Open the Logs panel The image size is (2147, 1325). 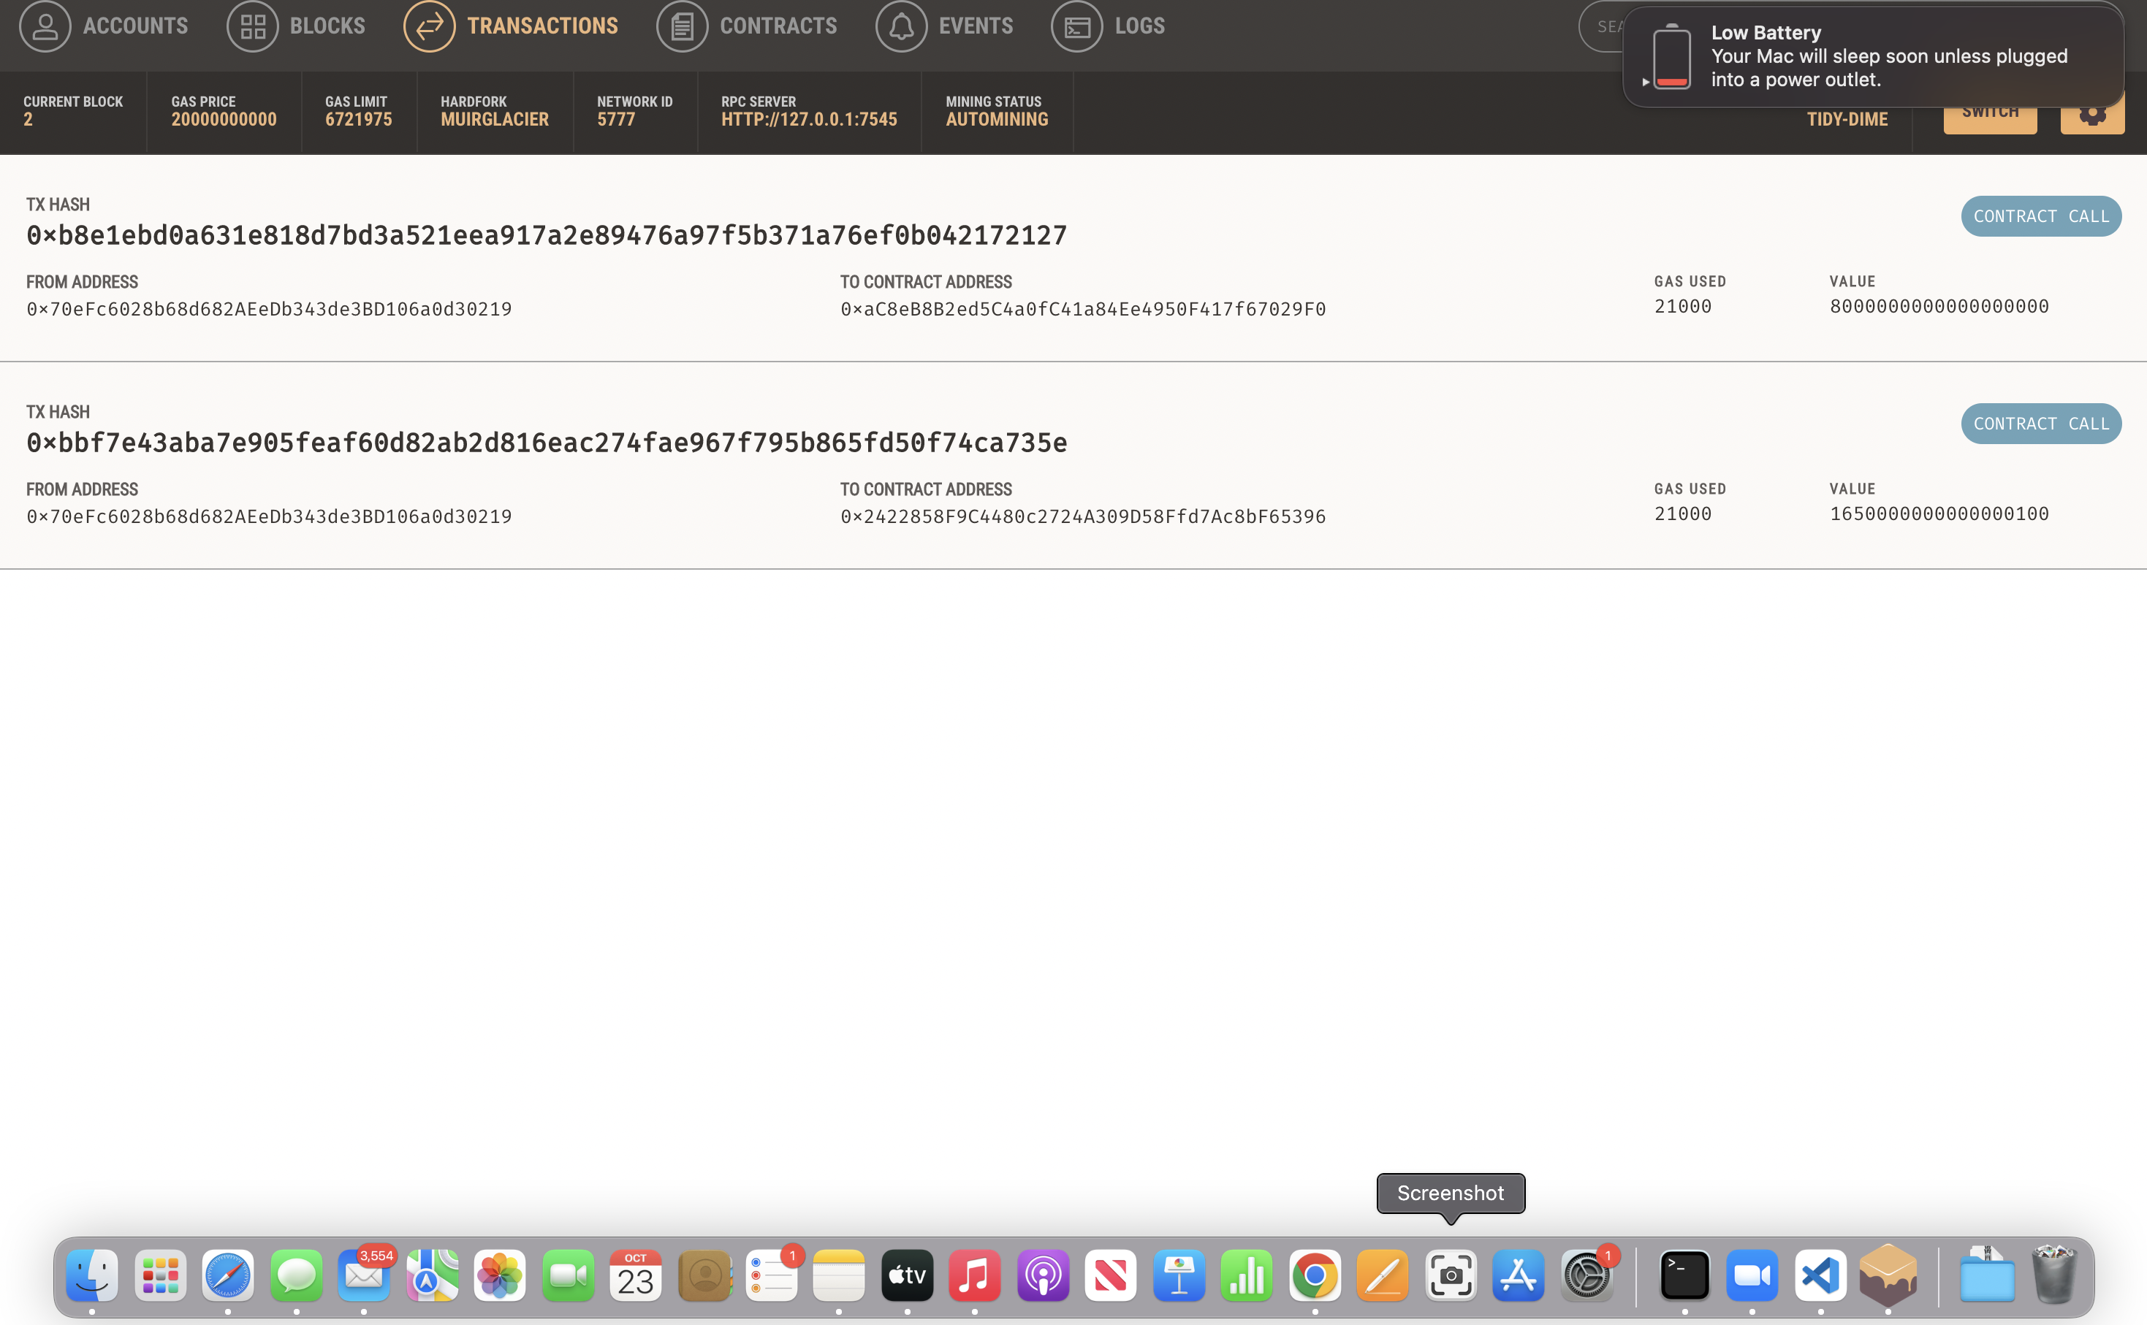click(x=1109, y=26)
